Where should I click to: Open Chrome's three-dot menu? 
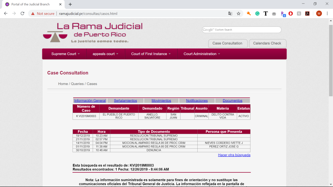pyautogui.click(x=327, y=14)
